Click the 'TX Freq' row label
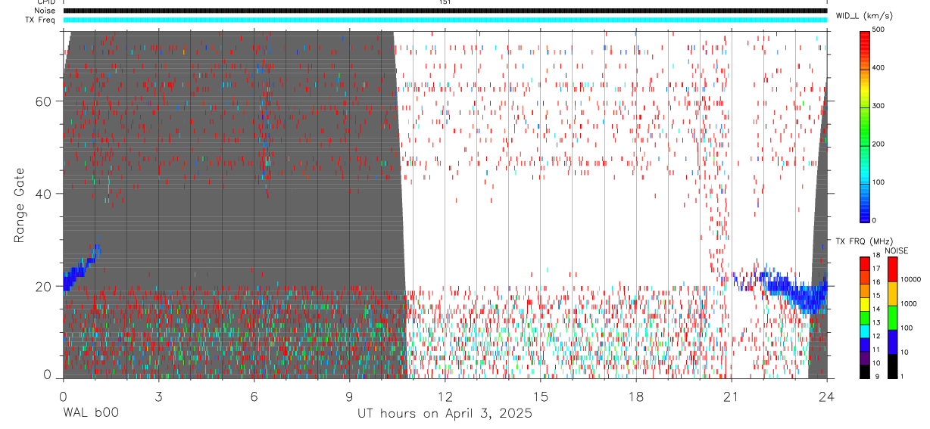930x429 pixels. click(x=39, y=20)
